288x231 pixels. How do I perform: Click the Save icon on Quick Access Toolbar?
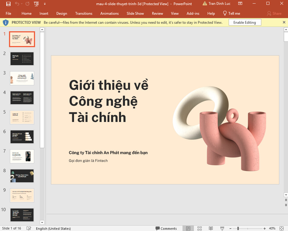8,4
